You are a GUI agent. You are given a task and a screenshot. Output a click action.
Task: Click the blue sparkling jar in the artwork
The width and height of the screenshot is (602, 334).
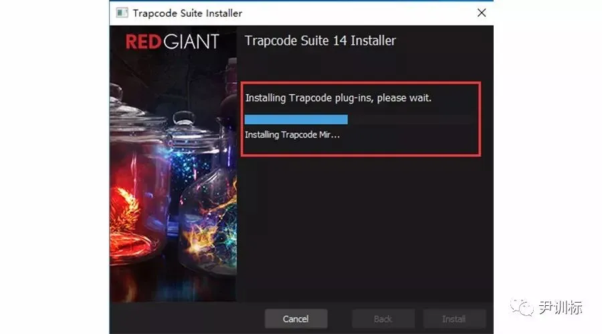[x=192, y=161]
